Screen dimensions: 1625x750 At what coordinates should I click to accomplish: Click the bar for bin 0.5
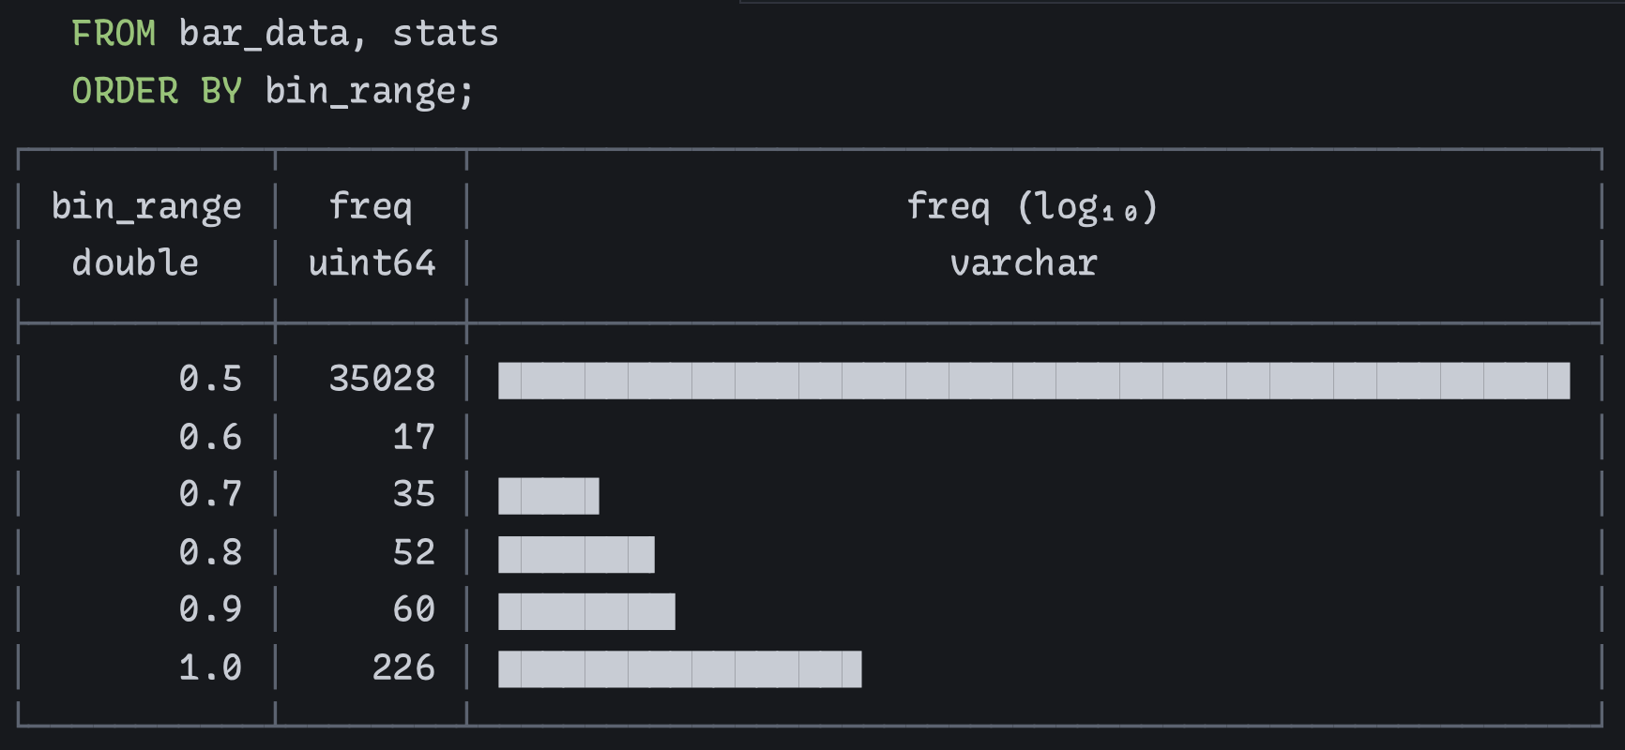tap(1034, 381)
